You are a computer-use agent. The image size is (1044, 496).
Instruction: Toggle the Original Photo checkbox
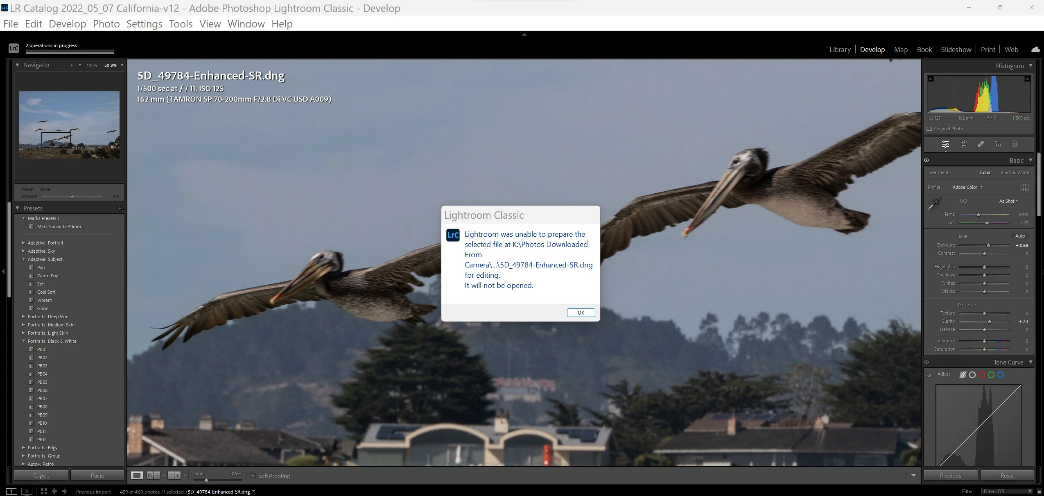point(929,129)
